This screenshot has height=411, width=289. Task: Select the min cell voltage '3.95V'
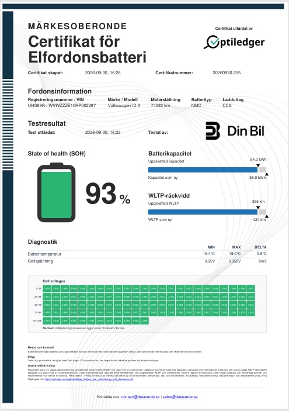point(210,261)
